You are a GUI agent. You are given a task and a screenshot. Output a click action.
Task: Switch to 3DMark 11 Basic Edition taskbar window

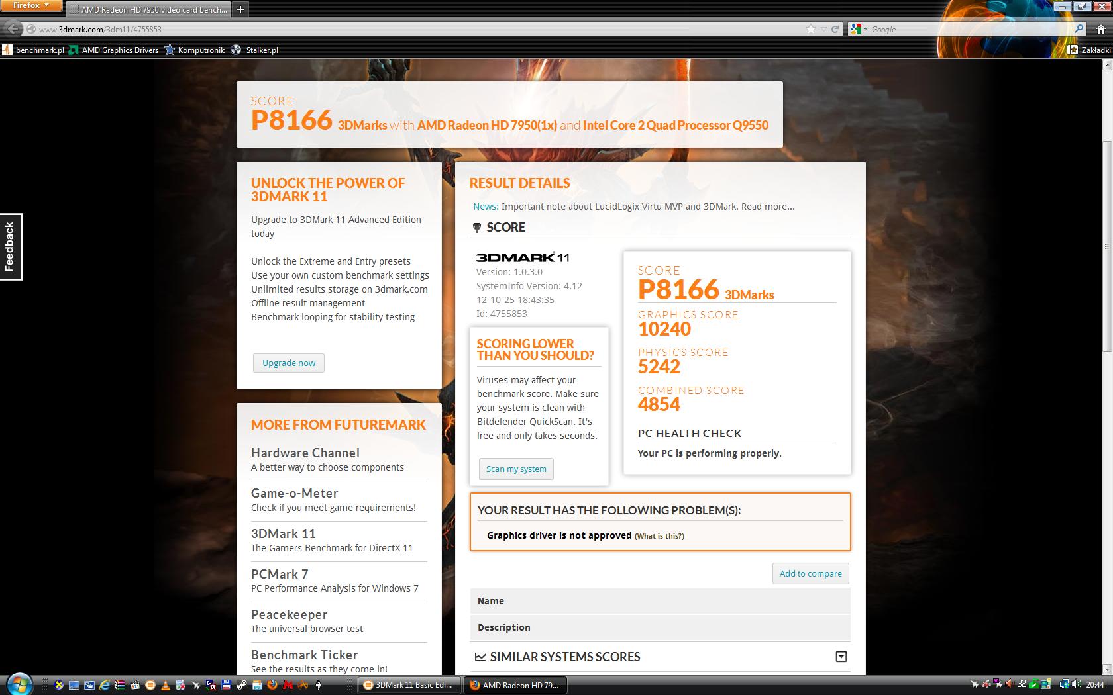(x=409, y=685)
